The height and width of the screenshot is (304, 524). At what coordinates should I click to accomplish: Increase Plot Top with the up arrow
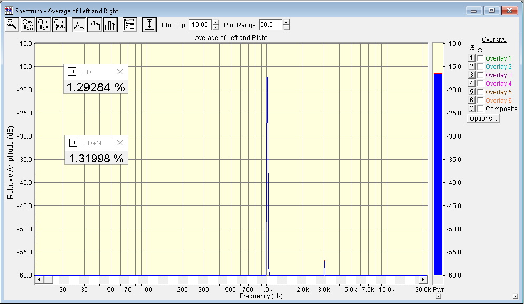tap(216, 22)
